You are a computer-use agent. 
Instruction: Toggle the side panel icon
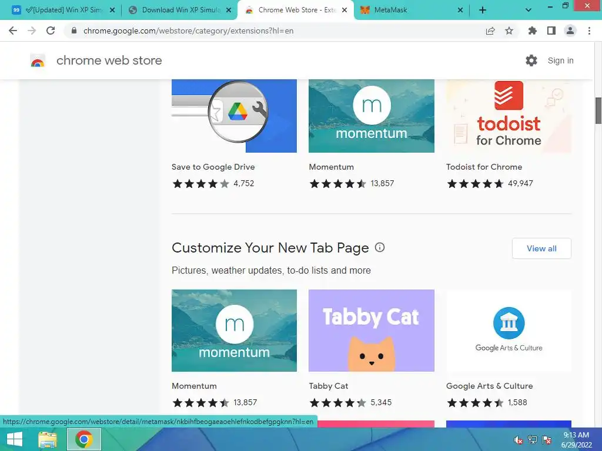[551, 31]
